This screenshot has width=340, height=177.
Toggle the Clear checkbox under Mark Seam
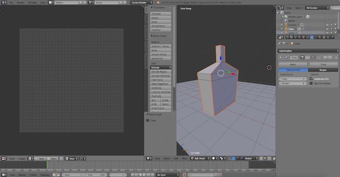tap(148, 121)
